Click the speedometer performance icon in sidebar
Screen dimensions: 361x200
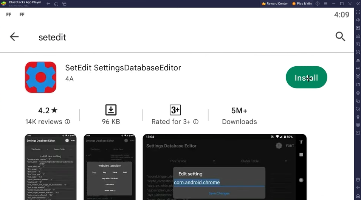coord(358,133)
